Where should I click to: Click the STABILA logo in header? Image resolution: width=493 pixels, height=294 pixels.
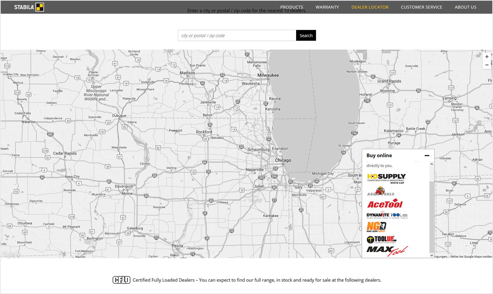pos(29,7)
